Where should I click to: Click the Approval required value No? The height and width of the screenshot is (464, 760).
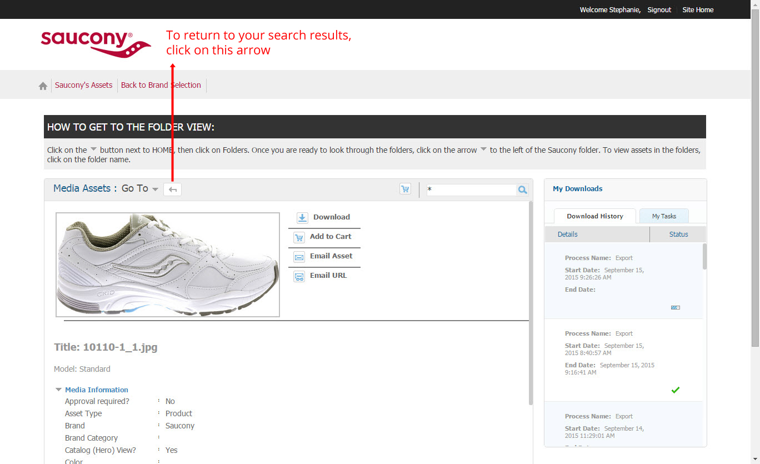[x=170, y=401]
